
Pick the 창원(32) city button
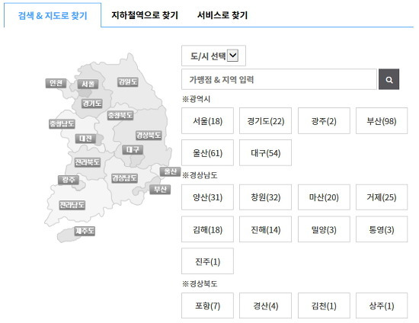pos(265,197)
